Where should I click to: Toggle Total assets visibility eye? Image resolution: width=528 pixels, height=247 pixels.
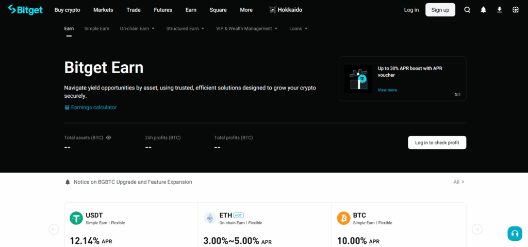(x=108, y=137)
